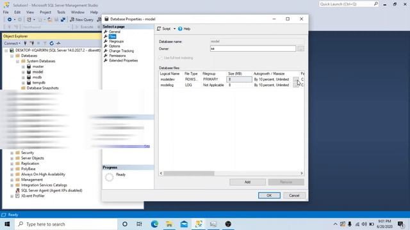Open the Project menu

[x=45, y=12]
